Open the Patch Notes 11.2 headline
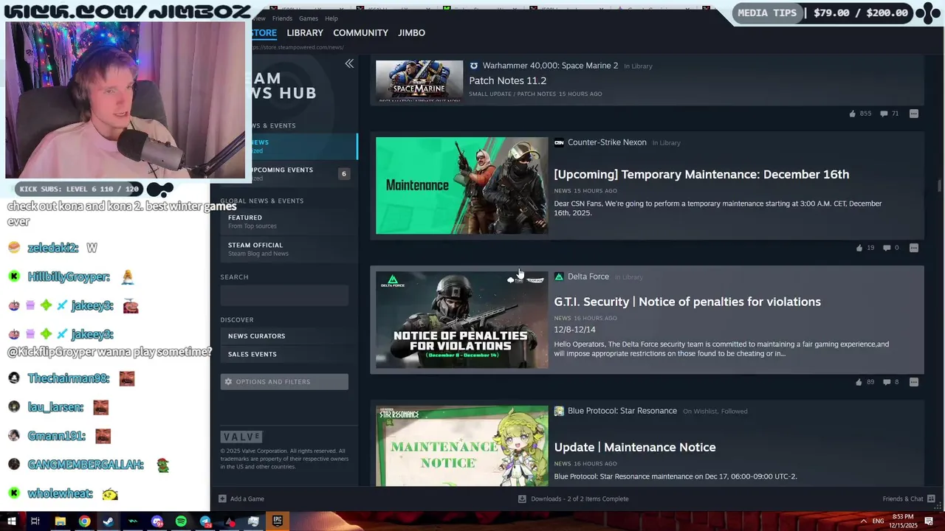This screenshot has width=945, height=531. pos(508,80)
